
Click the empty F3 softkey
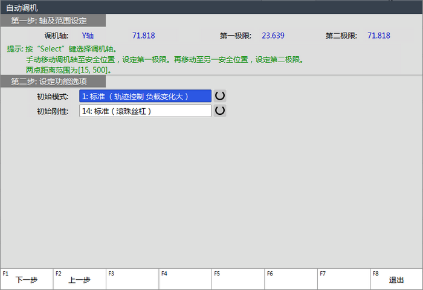pyautogui.click(x=132, y=279)
